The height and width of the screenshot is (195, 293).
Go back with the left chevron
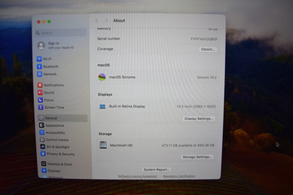(x=97, y=21)
